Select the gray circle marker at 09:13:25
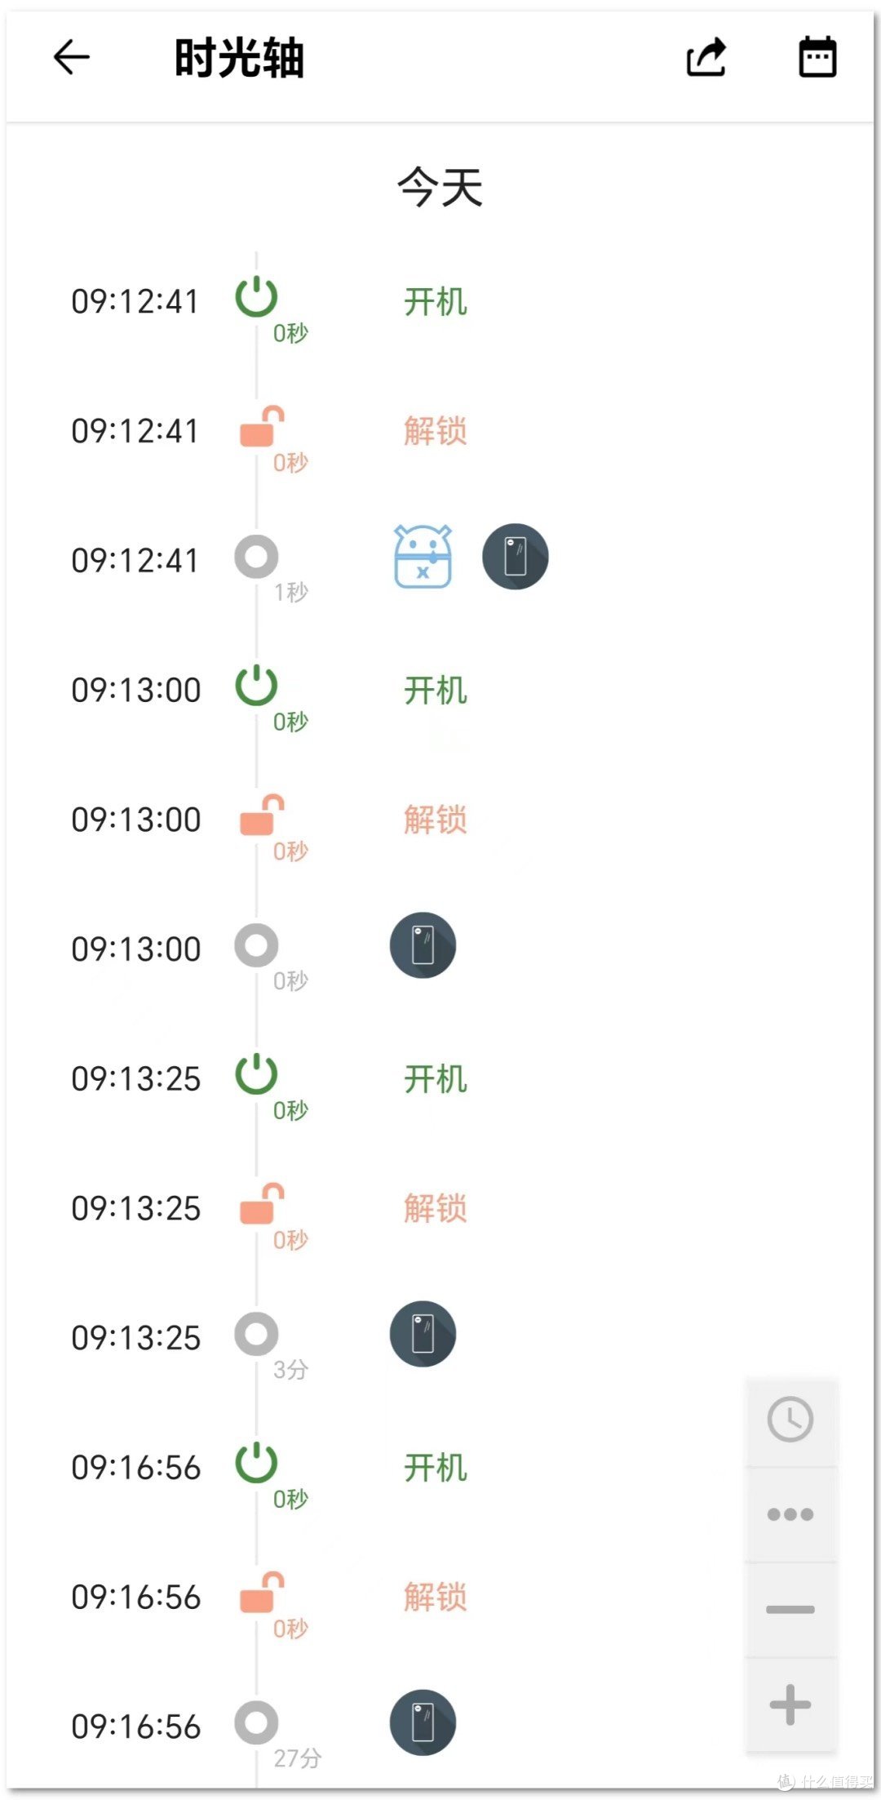 click(x=257, y=1334)
